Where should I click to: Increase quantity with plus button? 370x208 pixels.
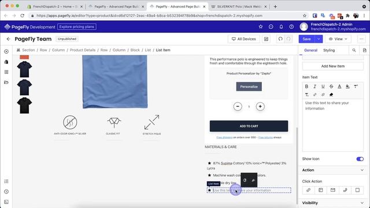pos(260,106)
